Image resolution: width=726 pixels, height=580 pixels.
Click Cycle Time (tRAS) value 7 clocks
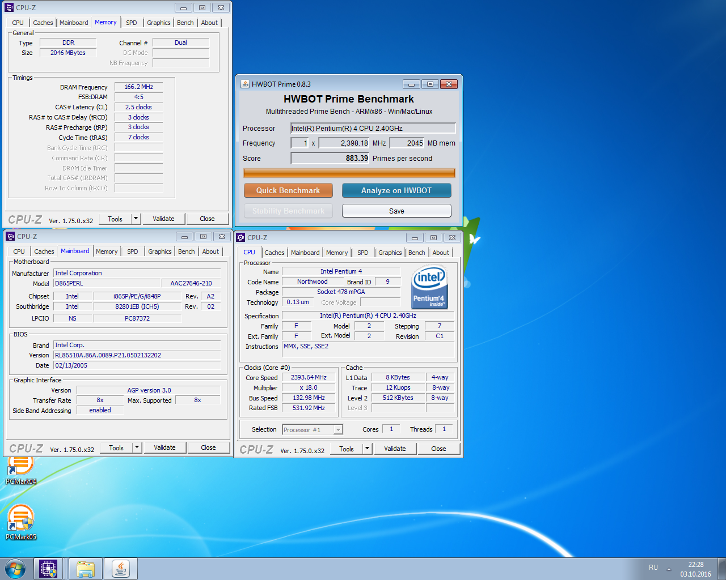(x=138, y=137)
